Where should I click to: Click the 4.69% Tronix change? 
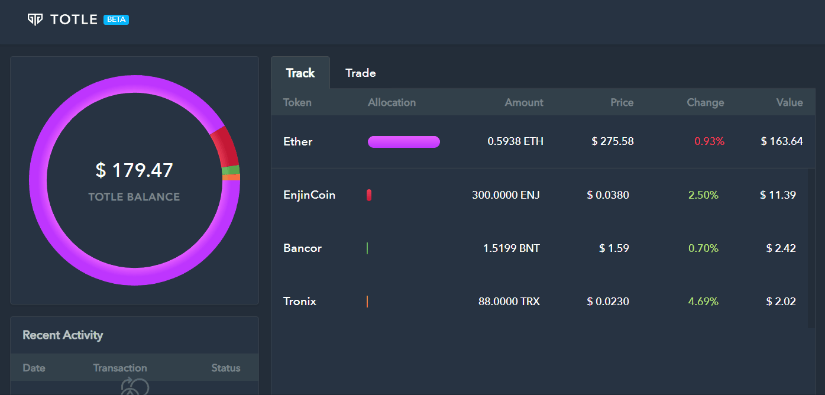click(x=703, y=301)
